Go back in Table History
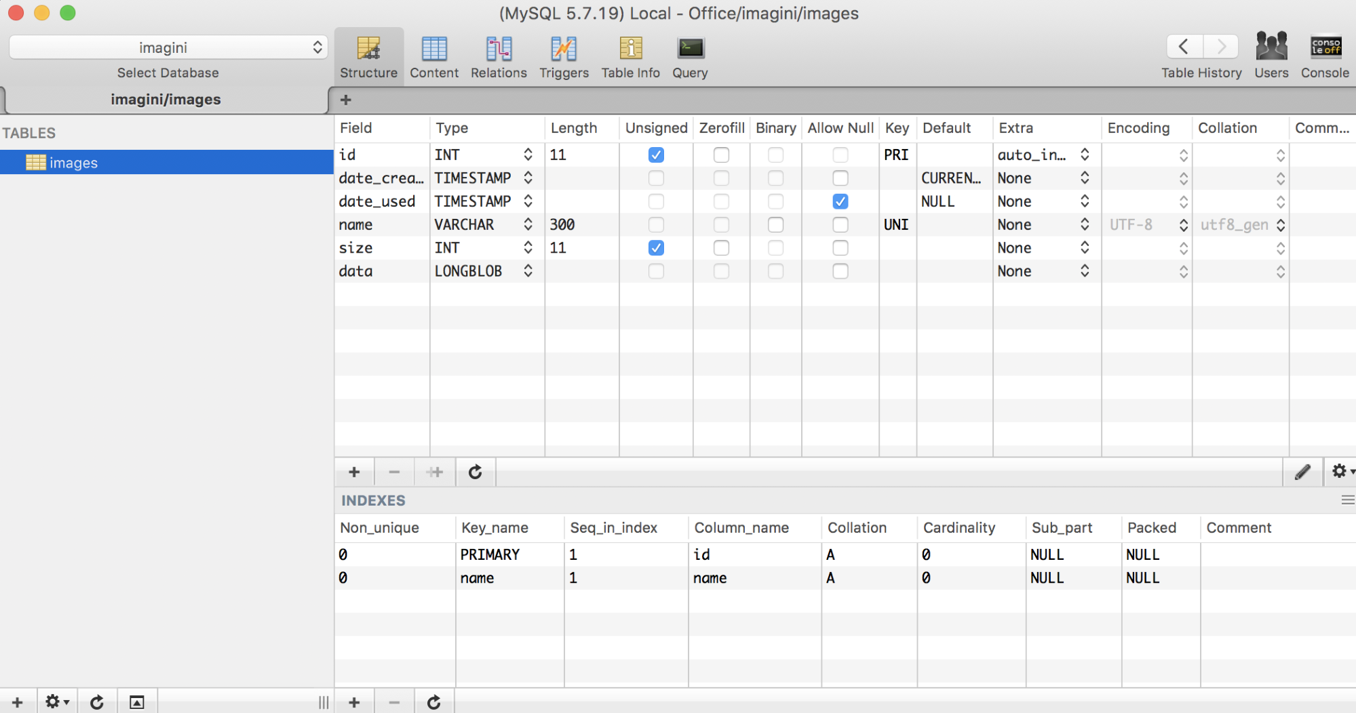The image size is (1356, 713). [1184, 47]
